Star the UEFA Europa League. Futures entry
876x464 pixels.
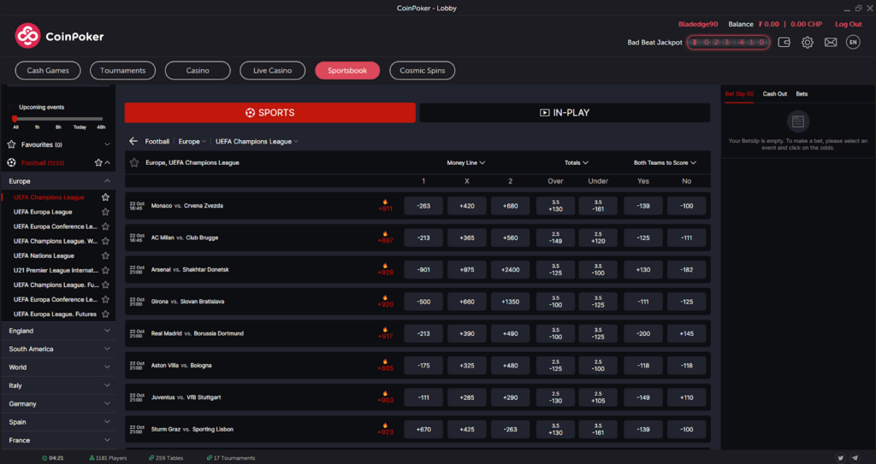105,314
